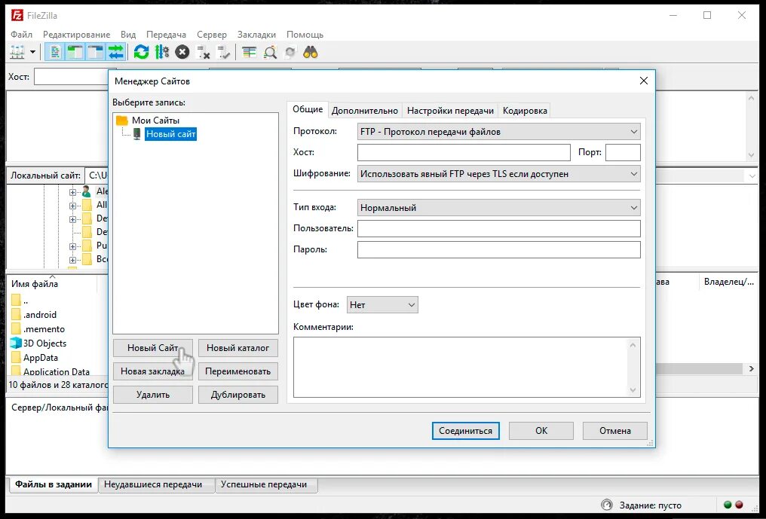The image size is (766, 519).
Task: Click OK in Site Manager
Action: click(541, 431)
